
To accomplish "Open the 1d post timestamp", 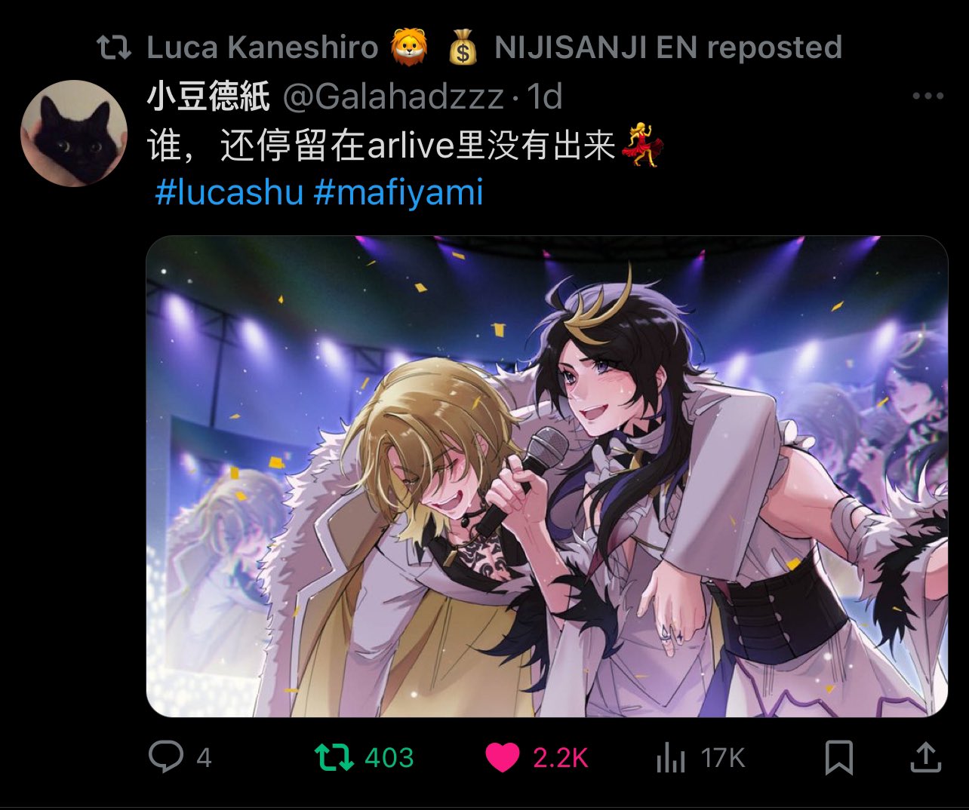I will 543,96.
